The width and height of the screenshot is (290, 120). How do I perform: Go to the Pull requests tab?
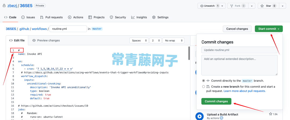(51, 17)
